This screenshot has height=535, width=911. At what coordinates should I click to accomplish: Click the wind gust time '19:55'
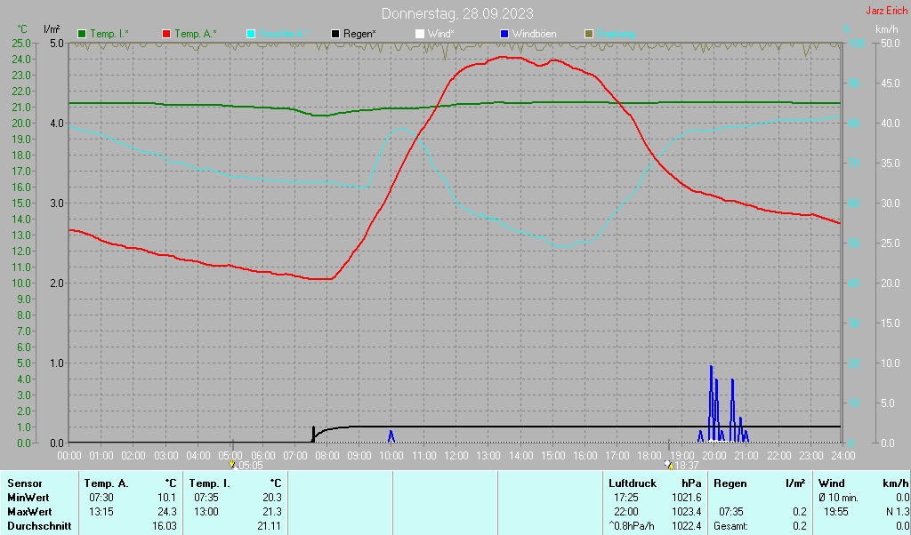tap(836, 513)
